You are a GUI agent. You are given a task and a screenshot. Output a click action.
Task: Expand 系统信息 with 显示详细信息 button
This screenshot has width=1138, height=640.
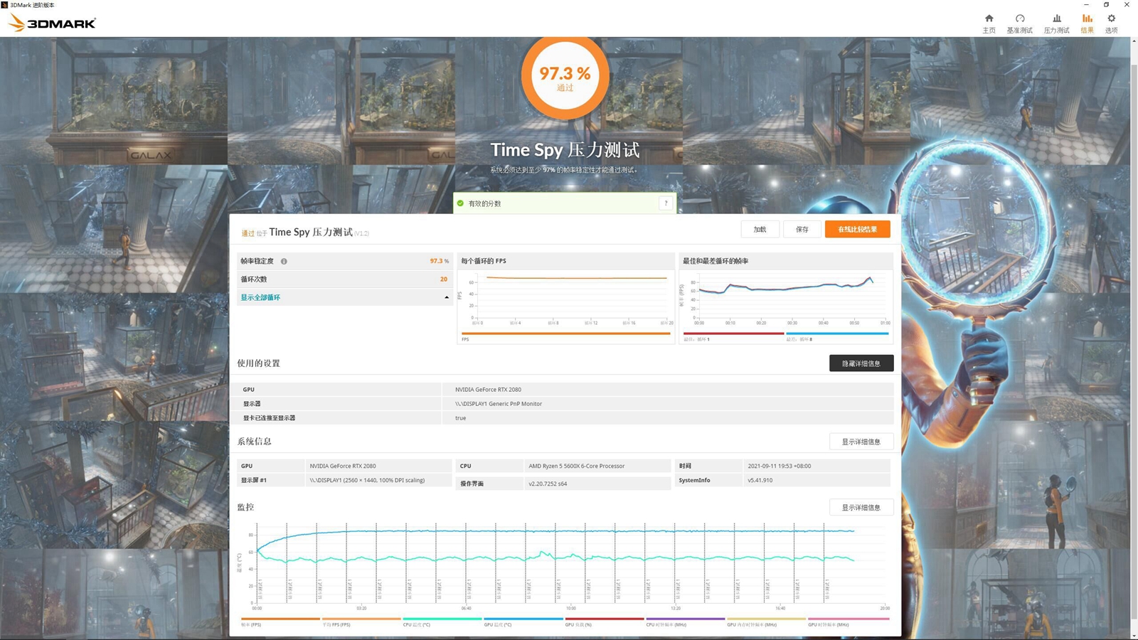point(861,442)
